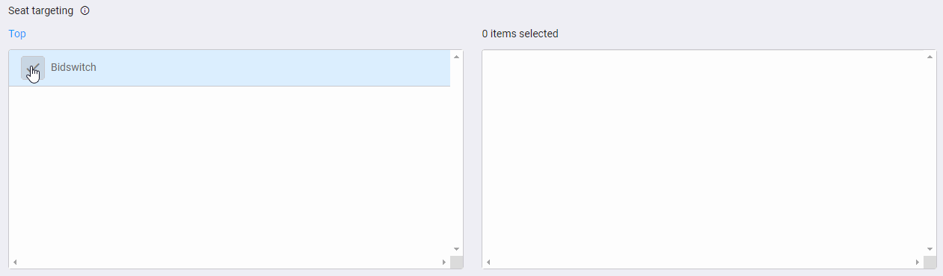Click inside the empty selected items panel

pyautogui.click(x=703, y=153)
